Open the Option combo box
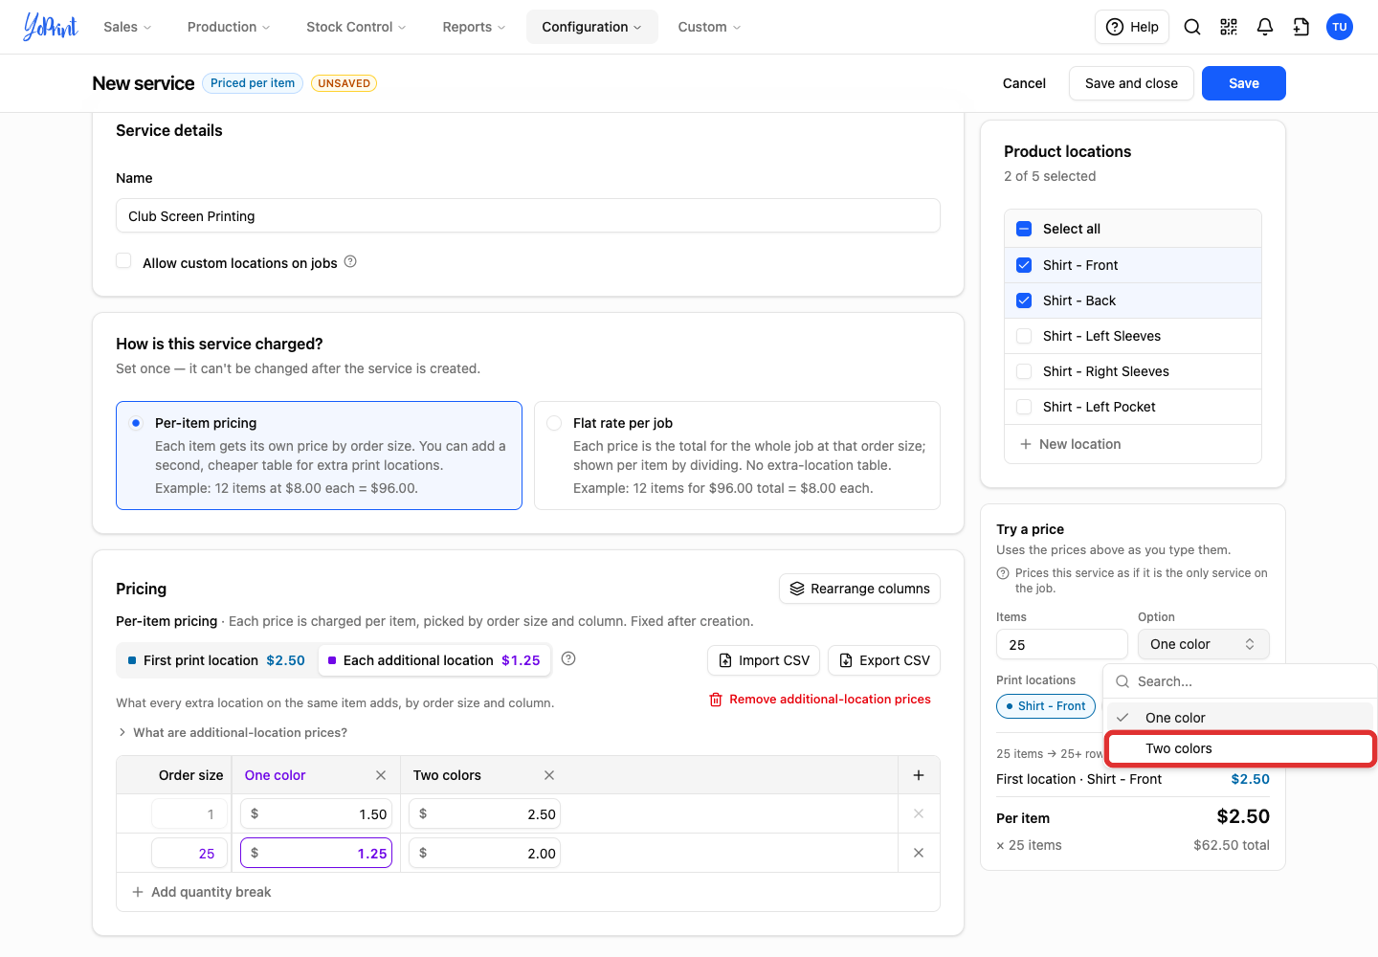 (1203, 644)
